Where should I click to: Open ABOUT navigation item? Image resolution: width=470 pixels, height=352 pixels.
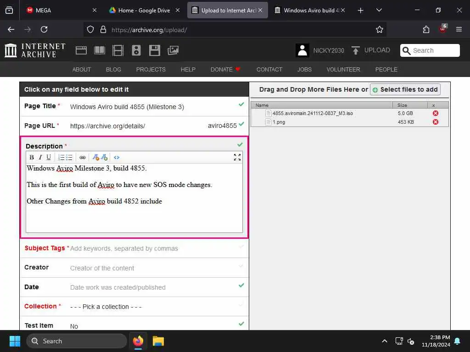(82, 70)
